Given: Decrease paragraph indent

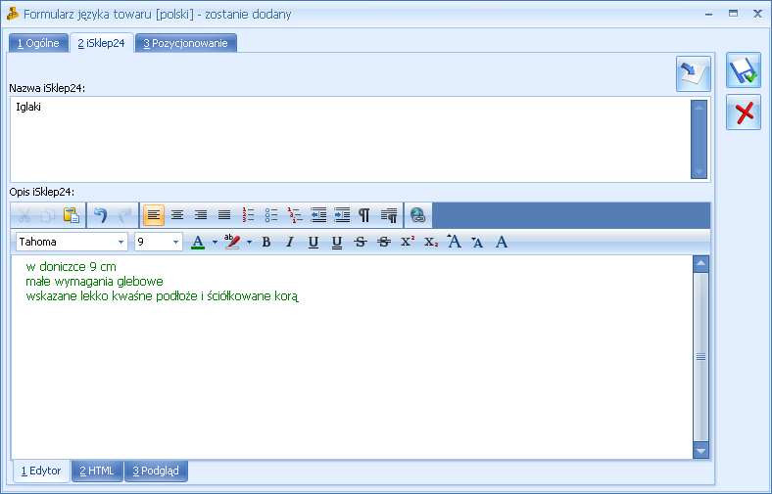Looking at the screenshot, I should tap(318, 215).
